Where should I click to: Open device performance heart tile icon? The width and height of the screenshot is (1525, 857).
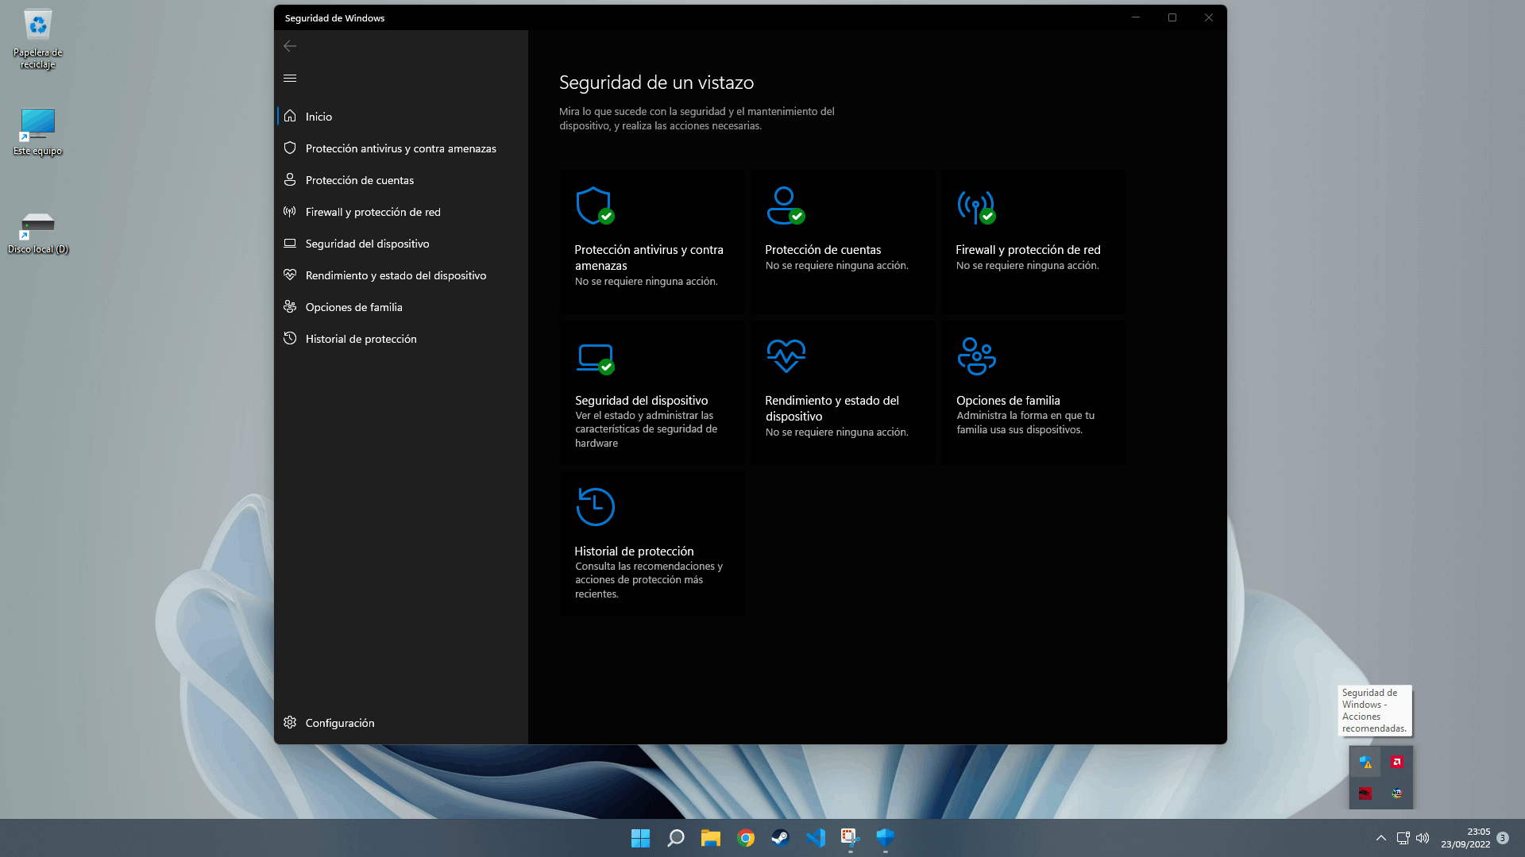pyautogui.click(x=786, y=356)
